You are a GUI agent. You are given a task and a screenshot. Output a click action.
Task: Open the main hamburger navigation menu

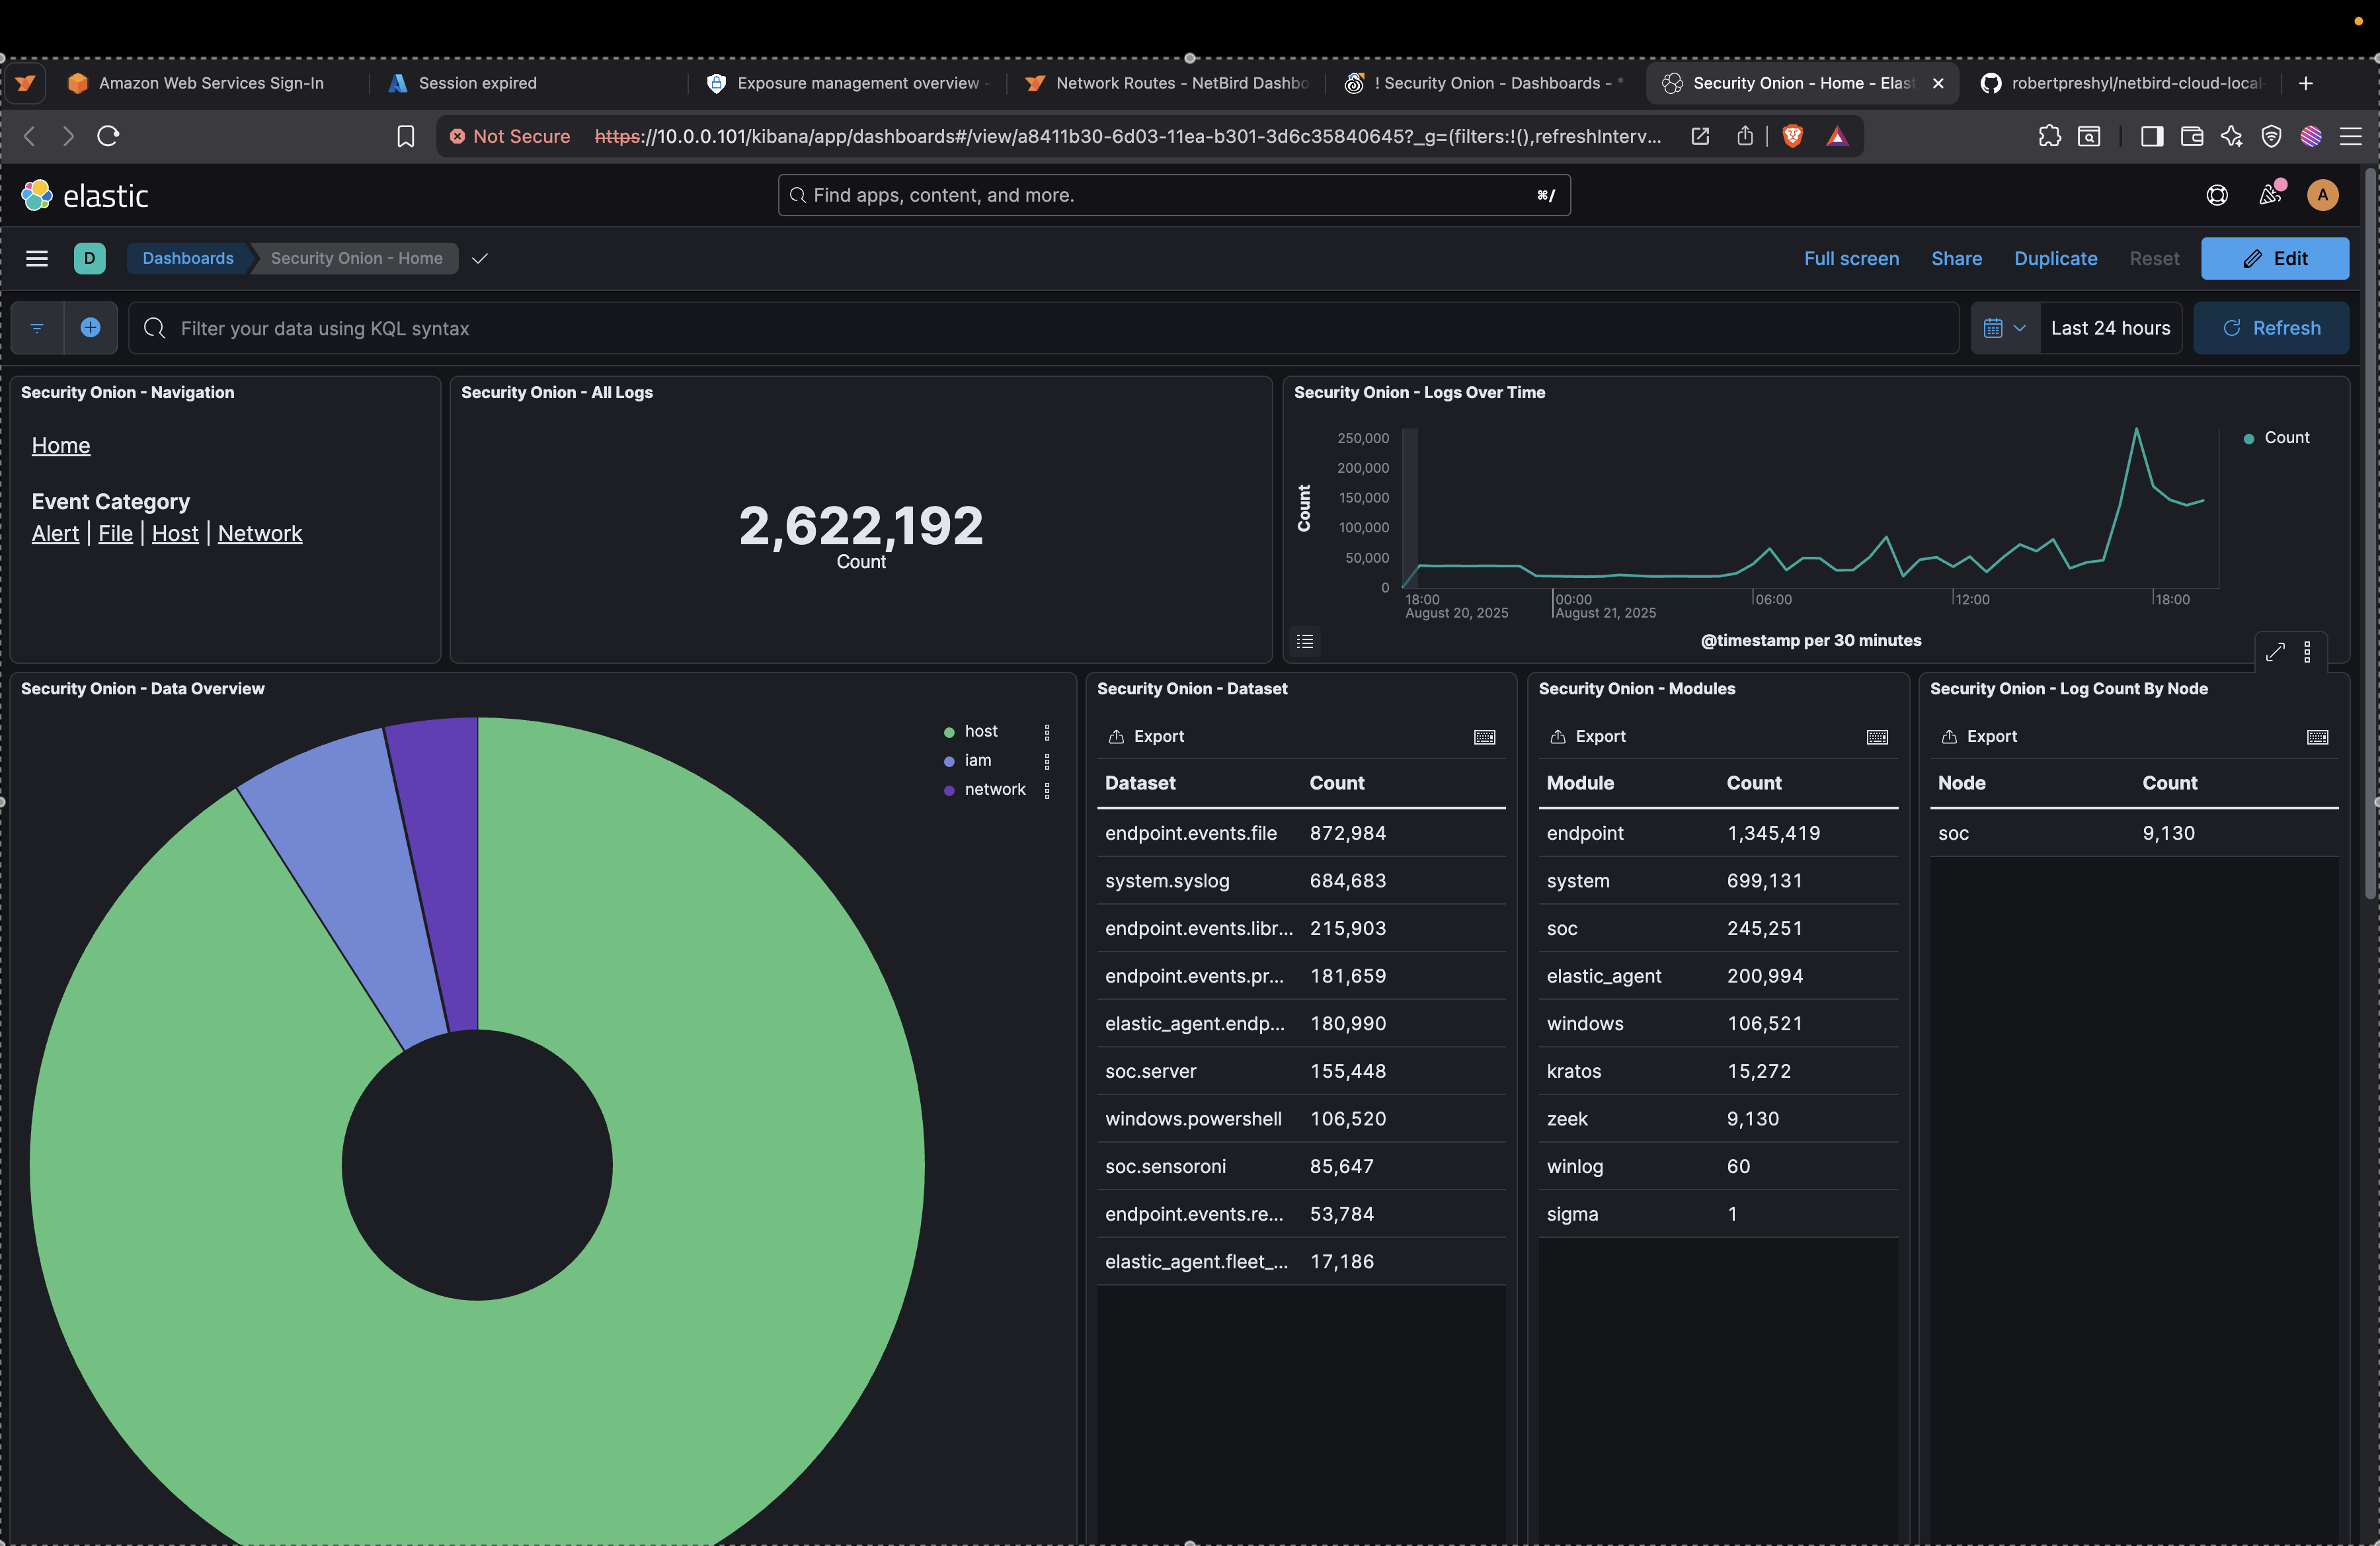click(x=37, y=258)
